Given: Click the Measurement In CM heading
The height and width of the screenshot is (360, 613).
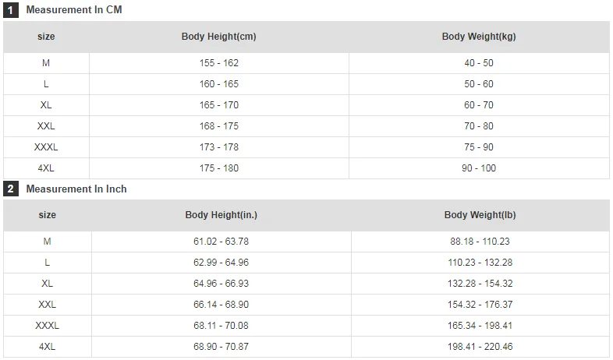Looking at the screenshot, I should click(74, 10).
